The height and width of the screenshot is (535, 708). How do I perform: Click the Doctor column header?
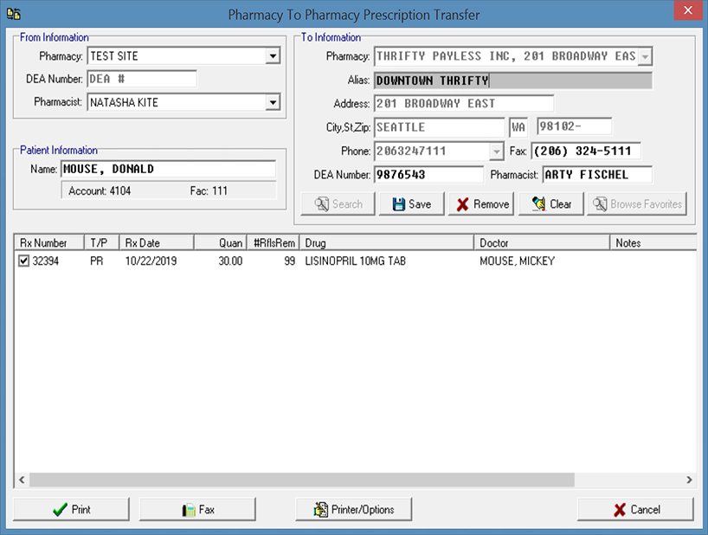coord(541,243)
